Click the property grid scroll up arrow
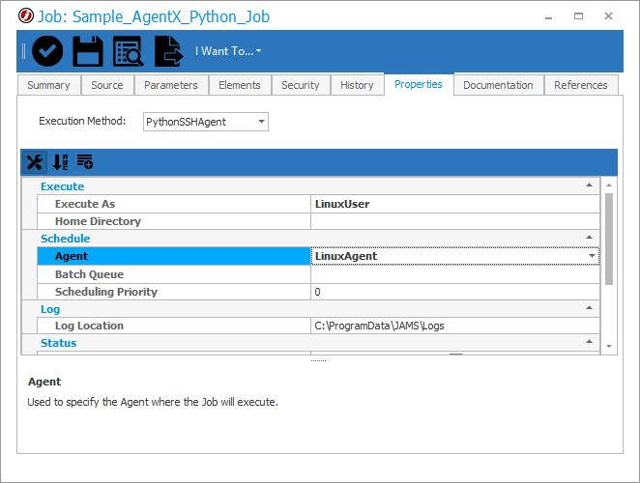The height and width of the screenshot is (483, 640). (608, 185)
